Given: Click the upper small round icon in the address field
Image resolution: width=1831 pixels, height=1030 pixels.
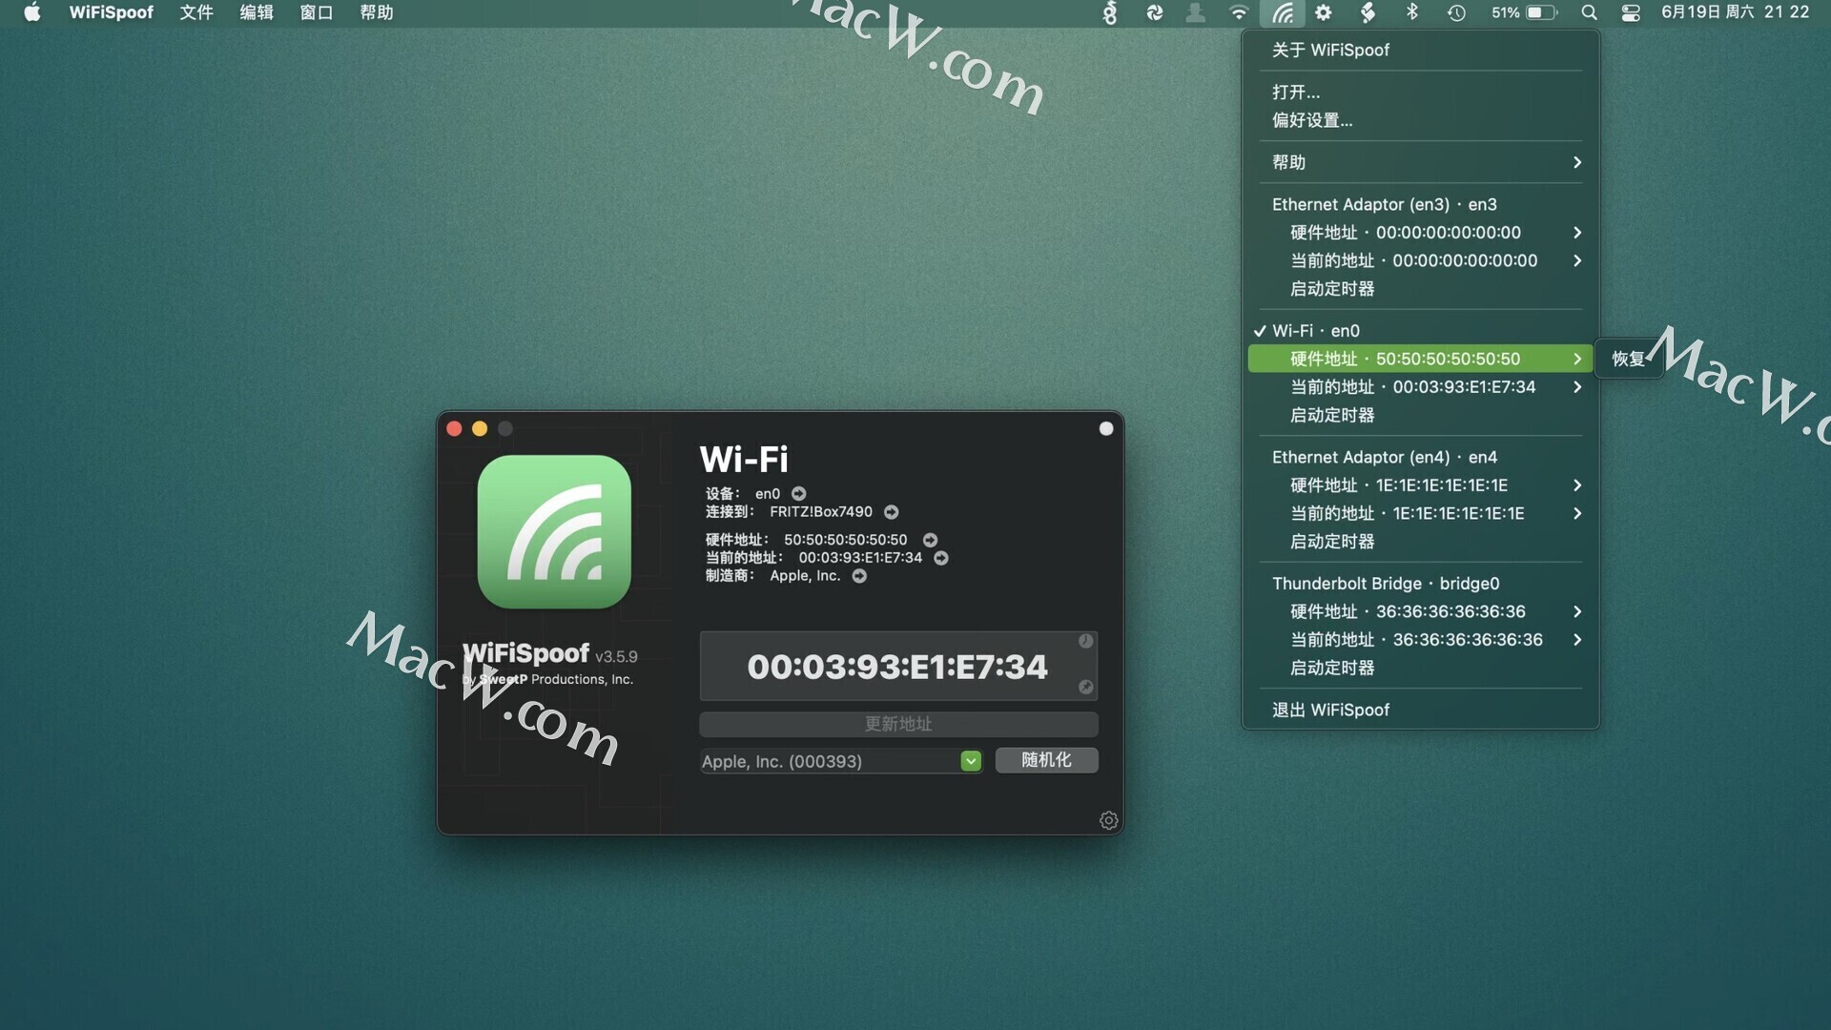Looking at the screenshot, I should [x=1085, y=641].
